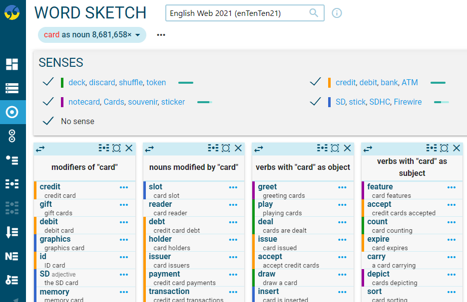Open the ellipsis menu beside the 'card as noun' chip
467x302 pixels.
pos(160,35)
